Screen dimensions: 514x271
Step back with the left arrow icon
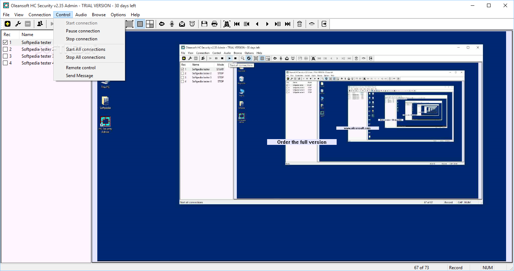[257, 24]
